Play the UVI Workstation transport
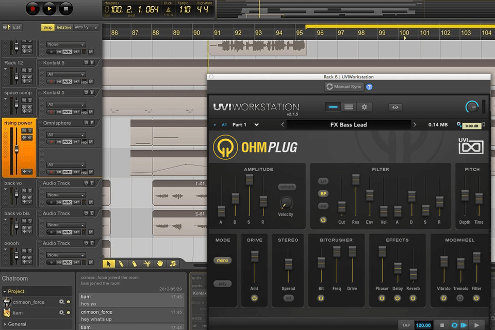This screenshot has width=495, height=330. point(476,325)
